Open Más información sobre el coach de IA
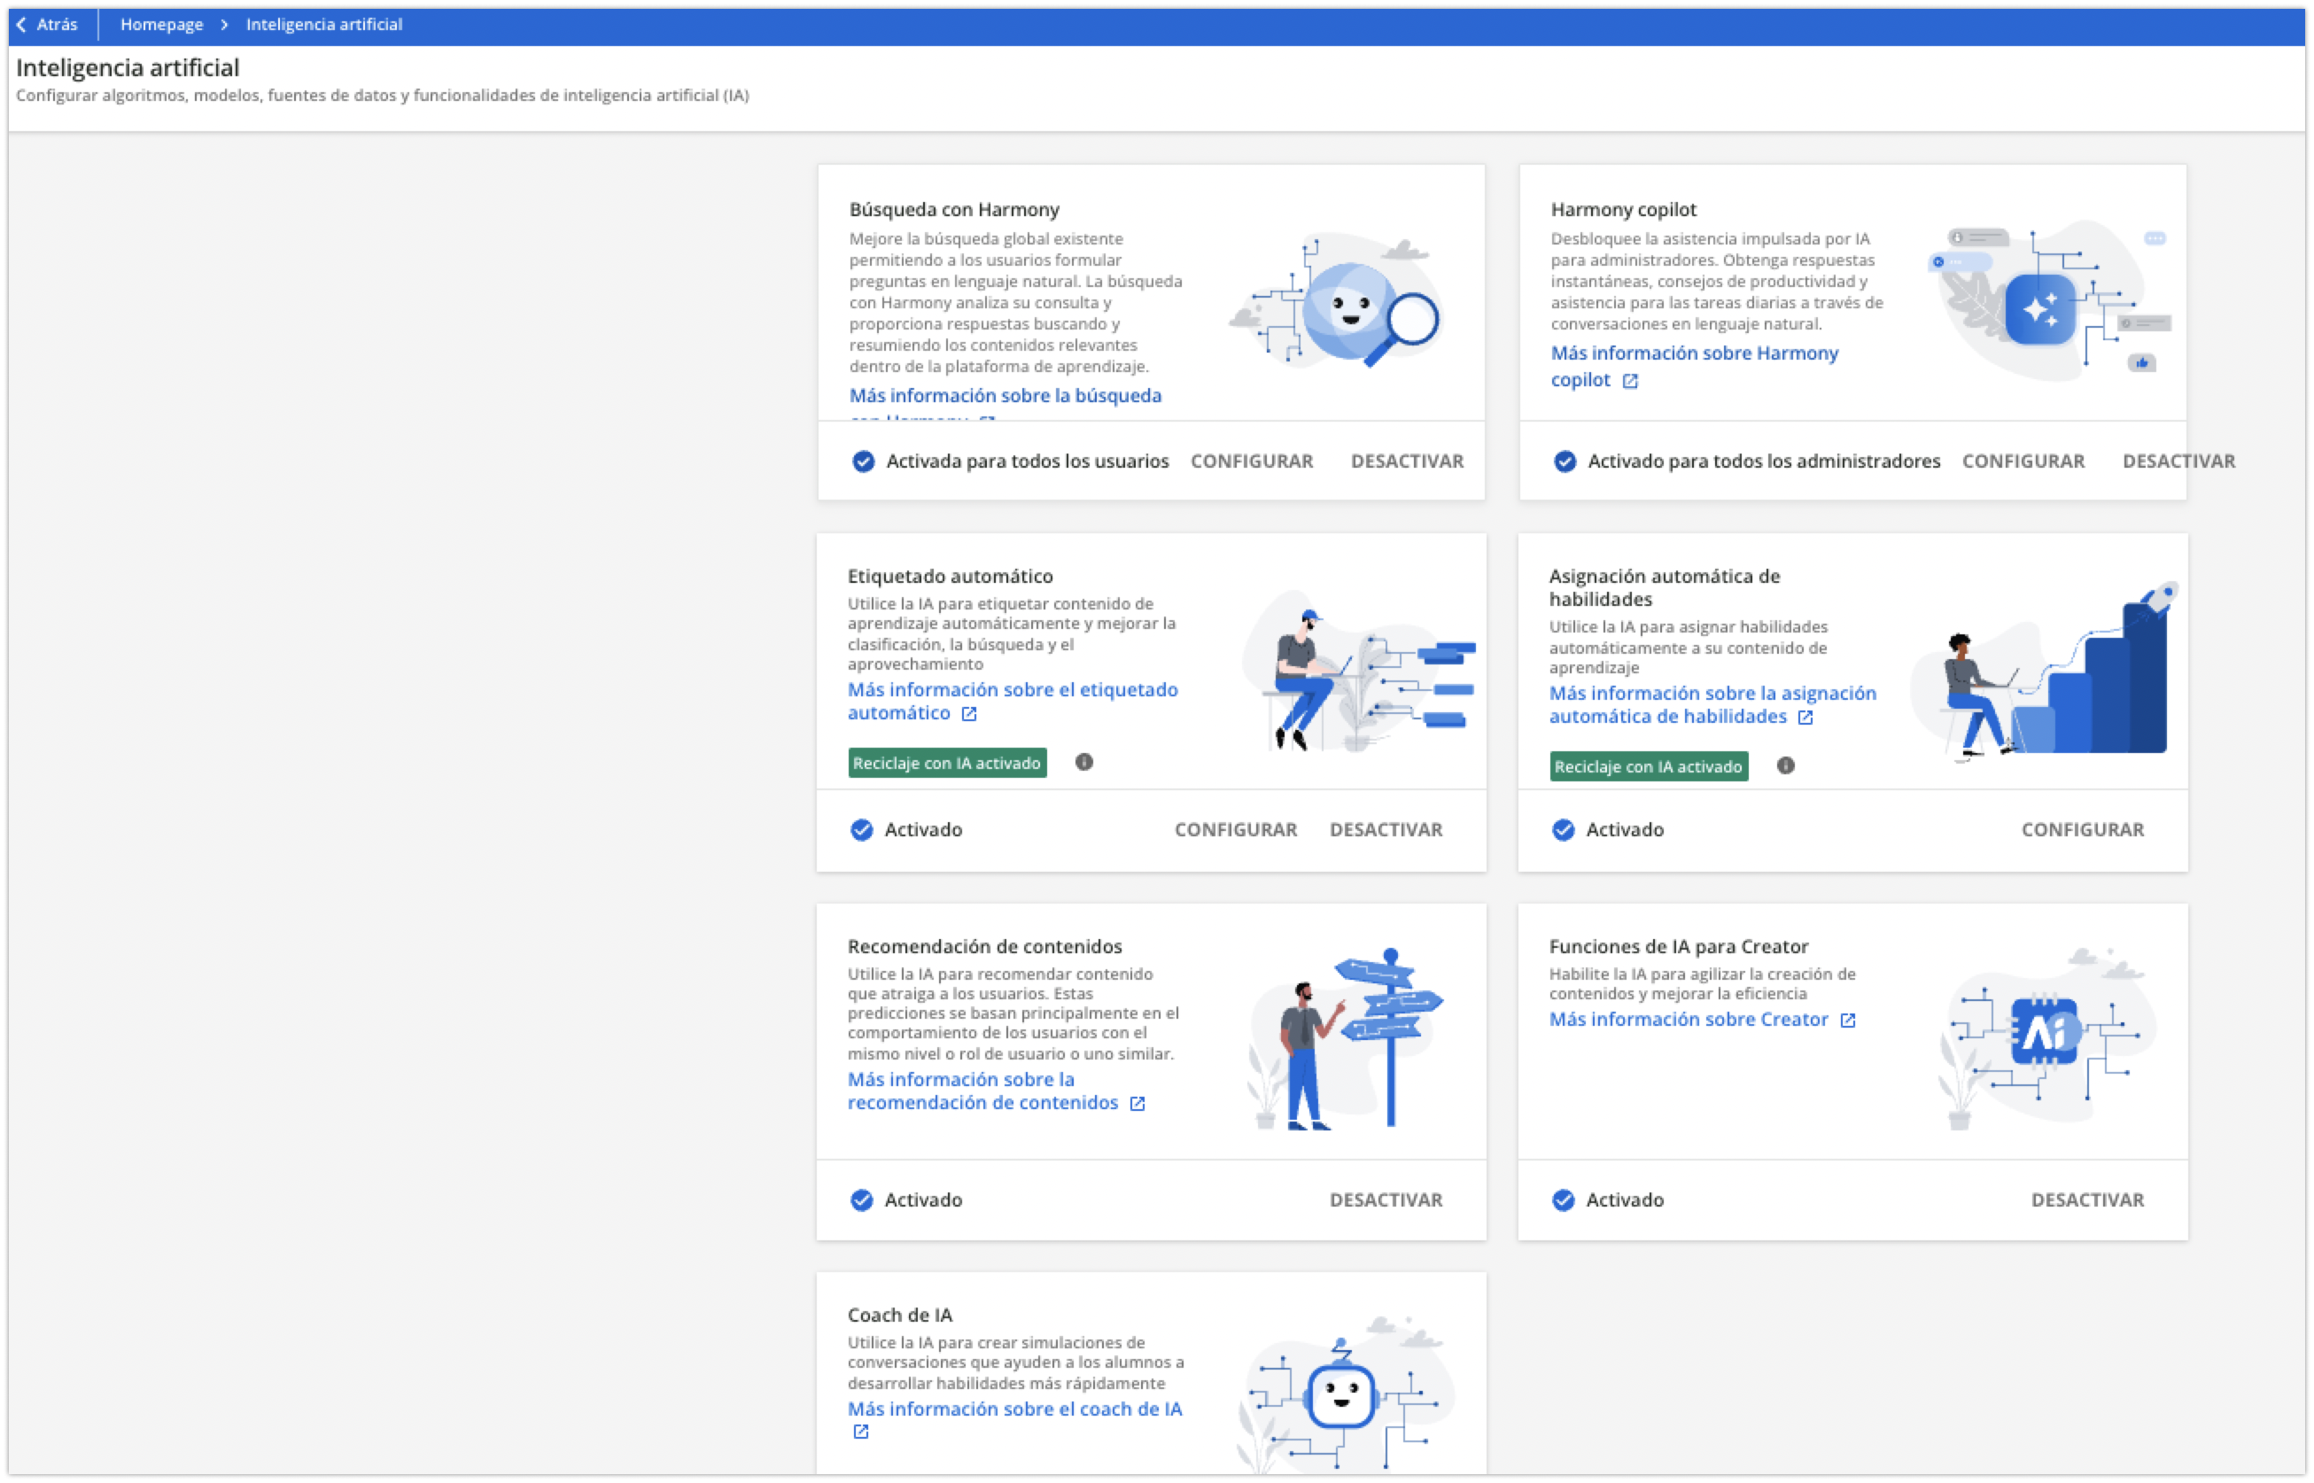This screenshot has height=1483, width=2314. [x=1014, y=1409]
